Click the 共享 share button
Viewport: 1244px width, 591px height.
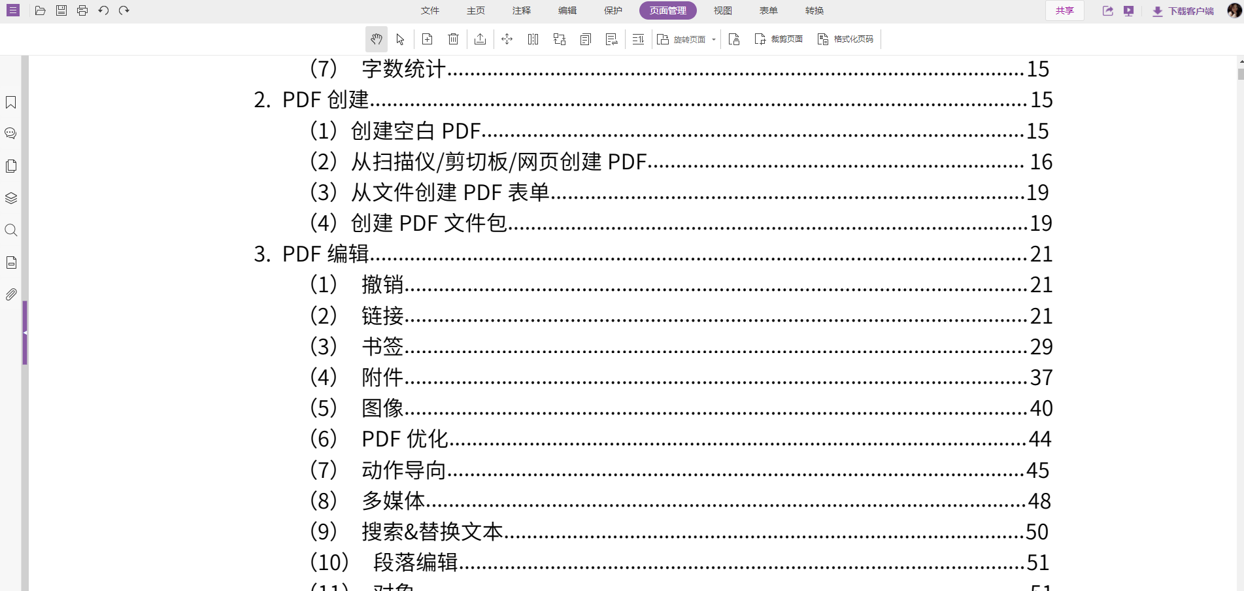click(x=1064, y=10)
